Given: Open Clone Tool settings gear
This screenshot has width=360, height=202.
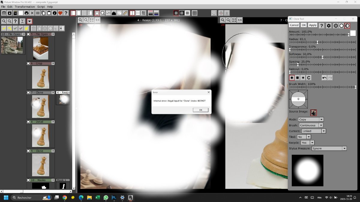Looking at the screenshot, I should [329, 26].
